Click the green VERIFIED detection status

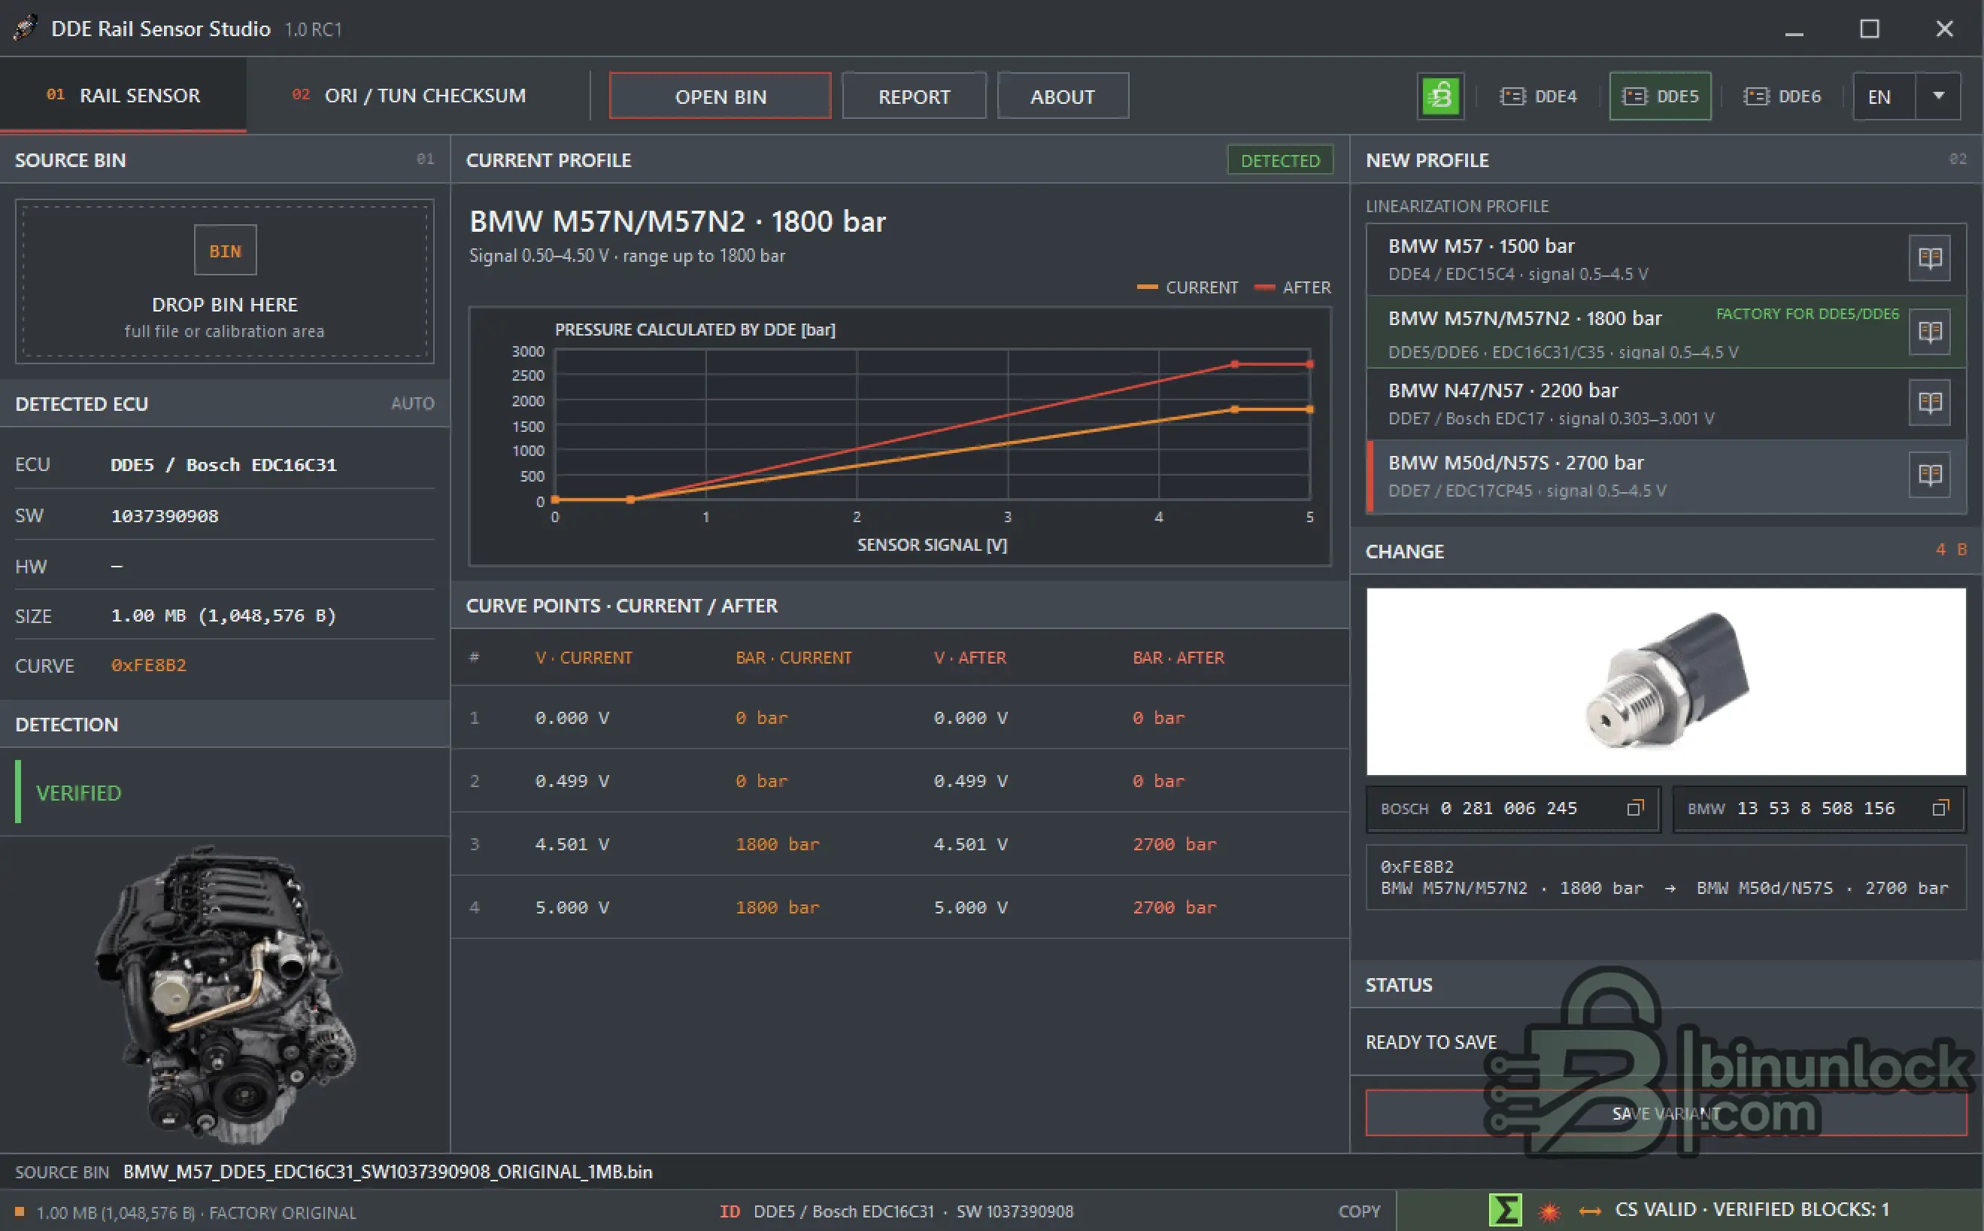[78, 793]
